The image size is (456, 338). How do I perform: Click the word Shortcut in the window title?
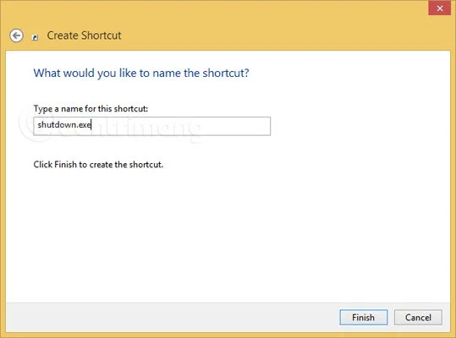102,35
